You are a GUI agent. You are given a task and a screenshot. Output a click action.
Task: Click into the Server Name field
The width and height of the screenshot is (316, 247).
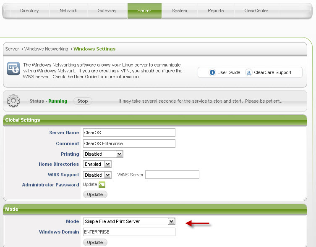129,133
